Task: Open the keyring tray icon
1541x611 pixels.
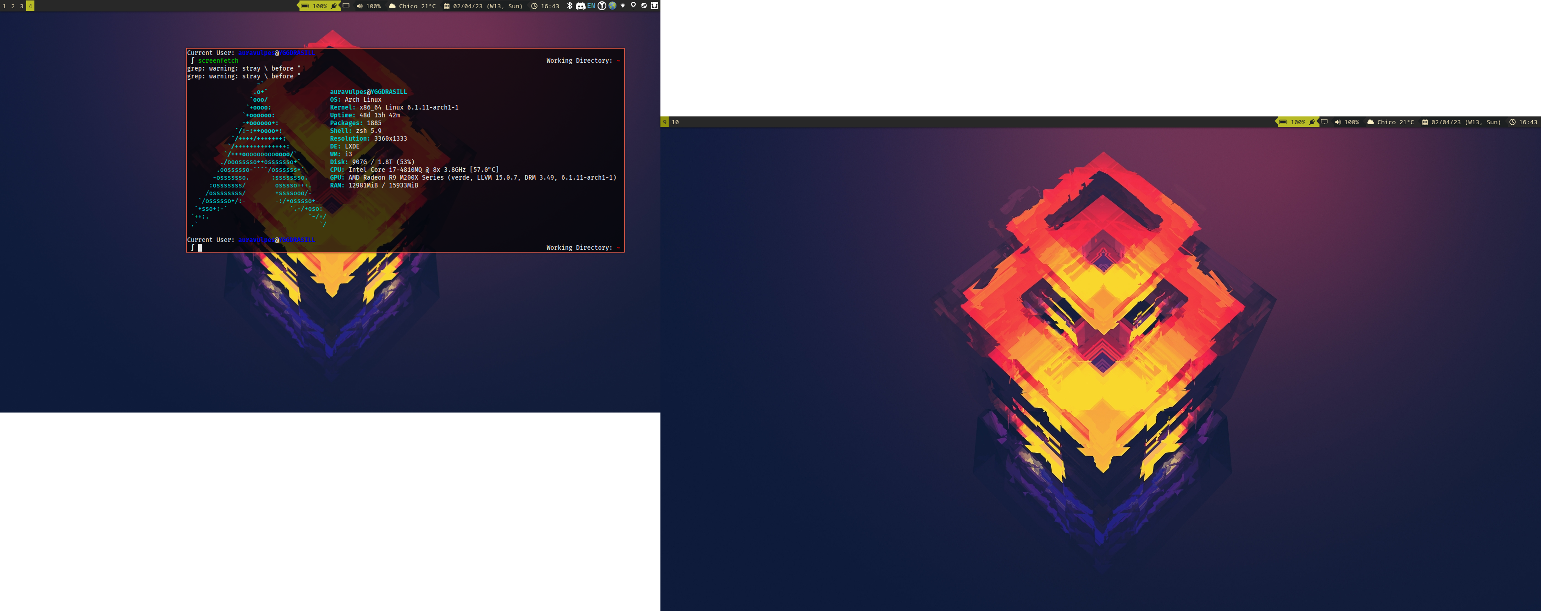Action: point(602,6)
